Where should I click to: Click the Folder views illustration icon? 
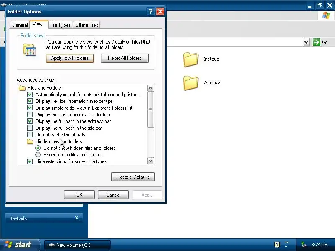tap(30, 50)
